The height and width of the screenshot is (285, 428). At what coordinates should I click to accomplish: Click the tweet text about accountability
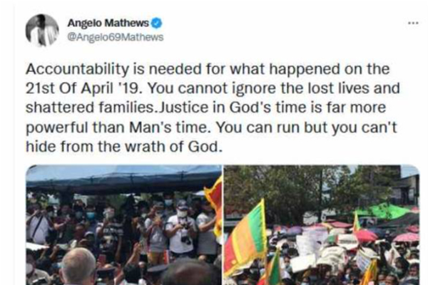(213, 108)
